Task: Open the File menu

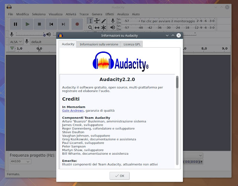Action: click(x=10, y=14)
